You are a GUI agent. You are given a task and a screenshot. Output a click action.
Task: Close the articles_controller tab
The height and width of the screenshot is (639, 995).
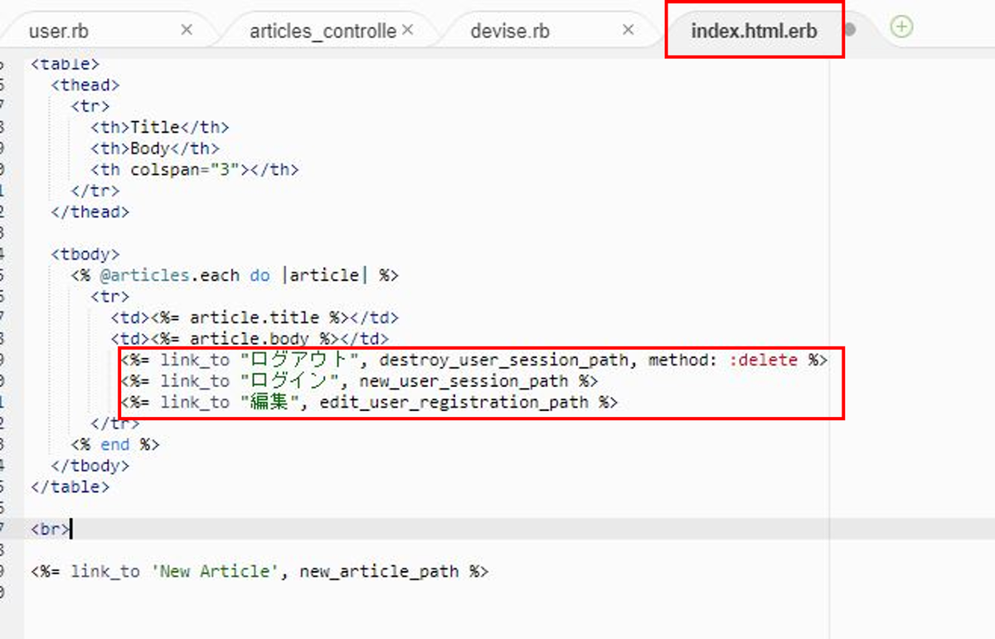407,30
